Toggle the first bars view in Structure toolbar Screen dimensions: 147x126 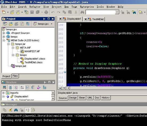pos(4,87)
